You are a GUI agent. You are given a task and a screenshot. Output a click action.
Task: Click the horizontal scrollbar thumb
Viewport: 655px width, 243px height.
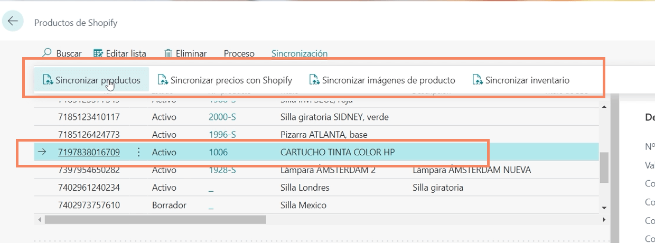coord(155,219)
